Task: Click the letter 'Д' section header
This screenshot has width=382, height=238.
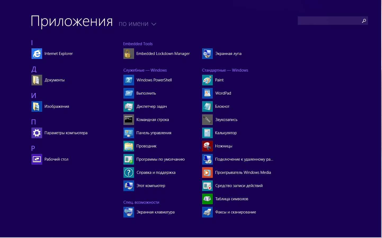Action: 34,69
